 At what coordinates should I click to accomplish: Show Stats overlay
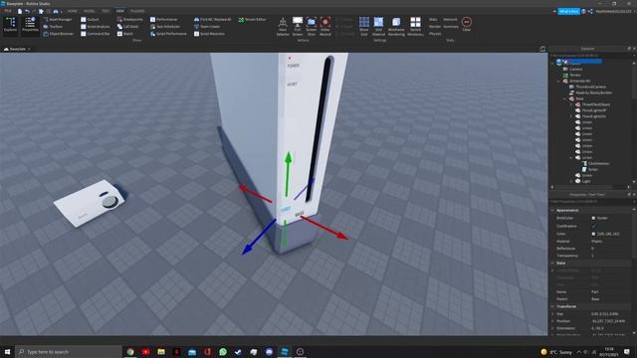tap(433, 20)
